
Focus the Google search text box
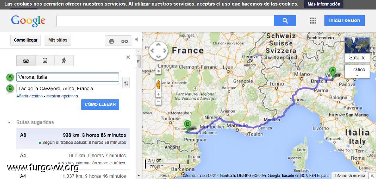click(x=165, y=21)
